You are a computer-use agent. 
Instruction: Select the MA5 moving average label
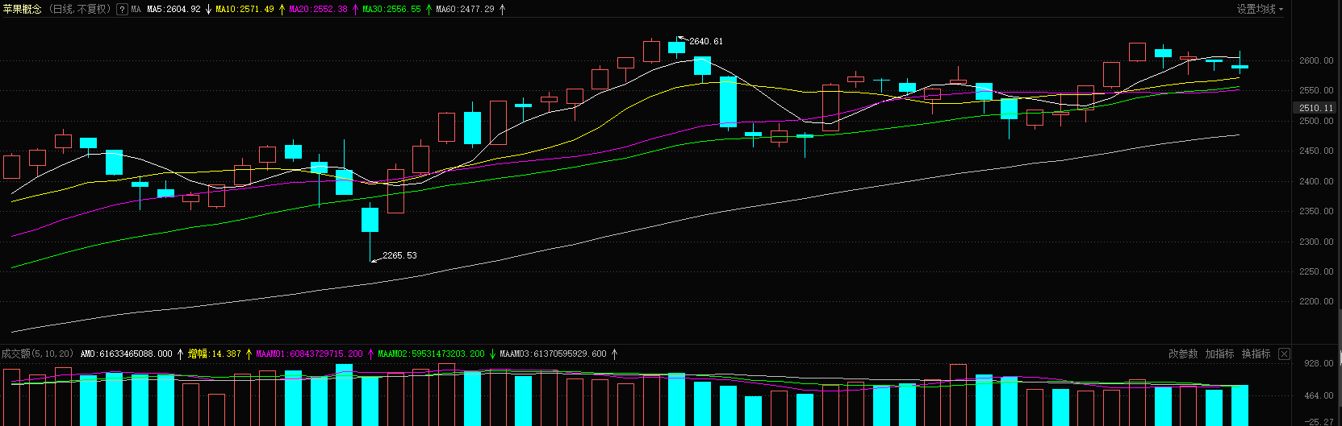173,10
